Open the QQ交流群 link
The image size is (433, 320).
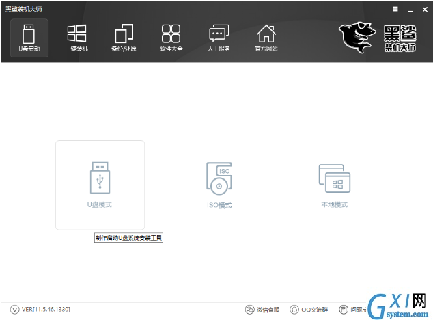tap(309, 310)
